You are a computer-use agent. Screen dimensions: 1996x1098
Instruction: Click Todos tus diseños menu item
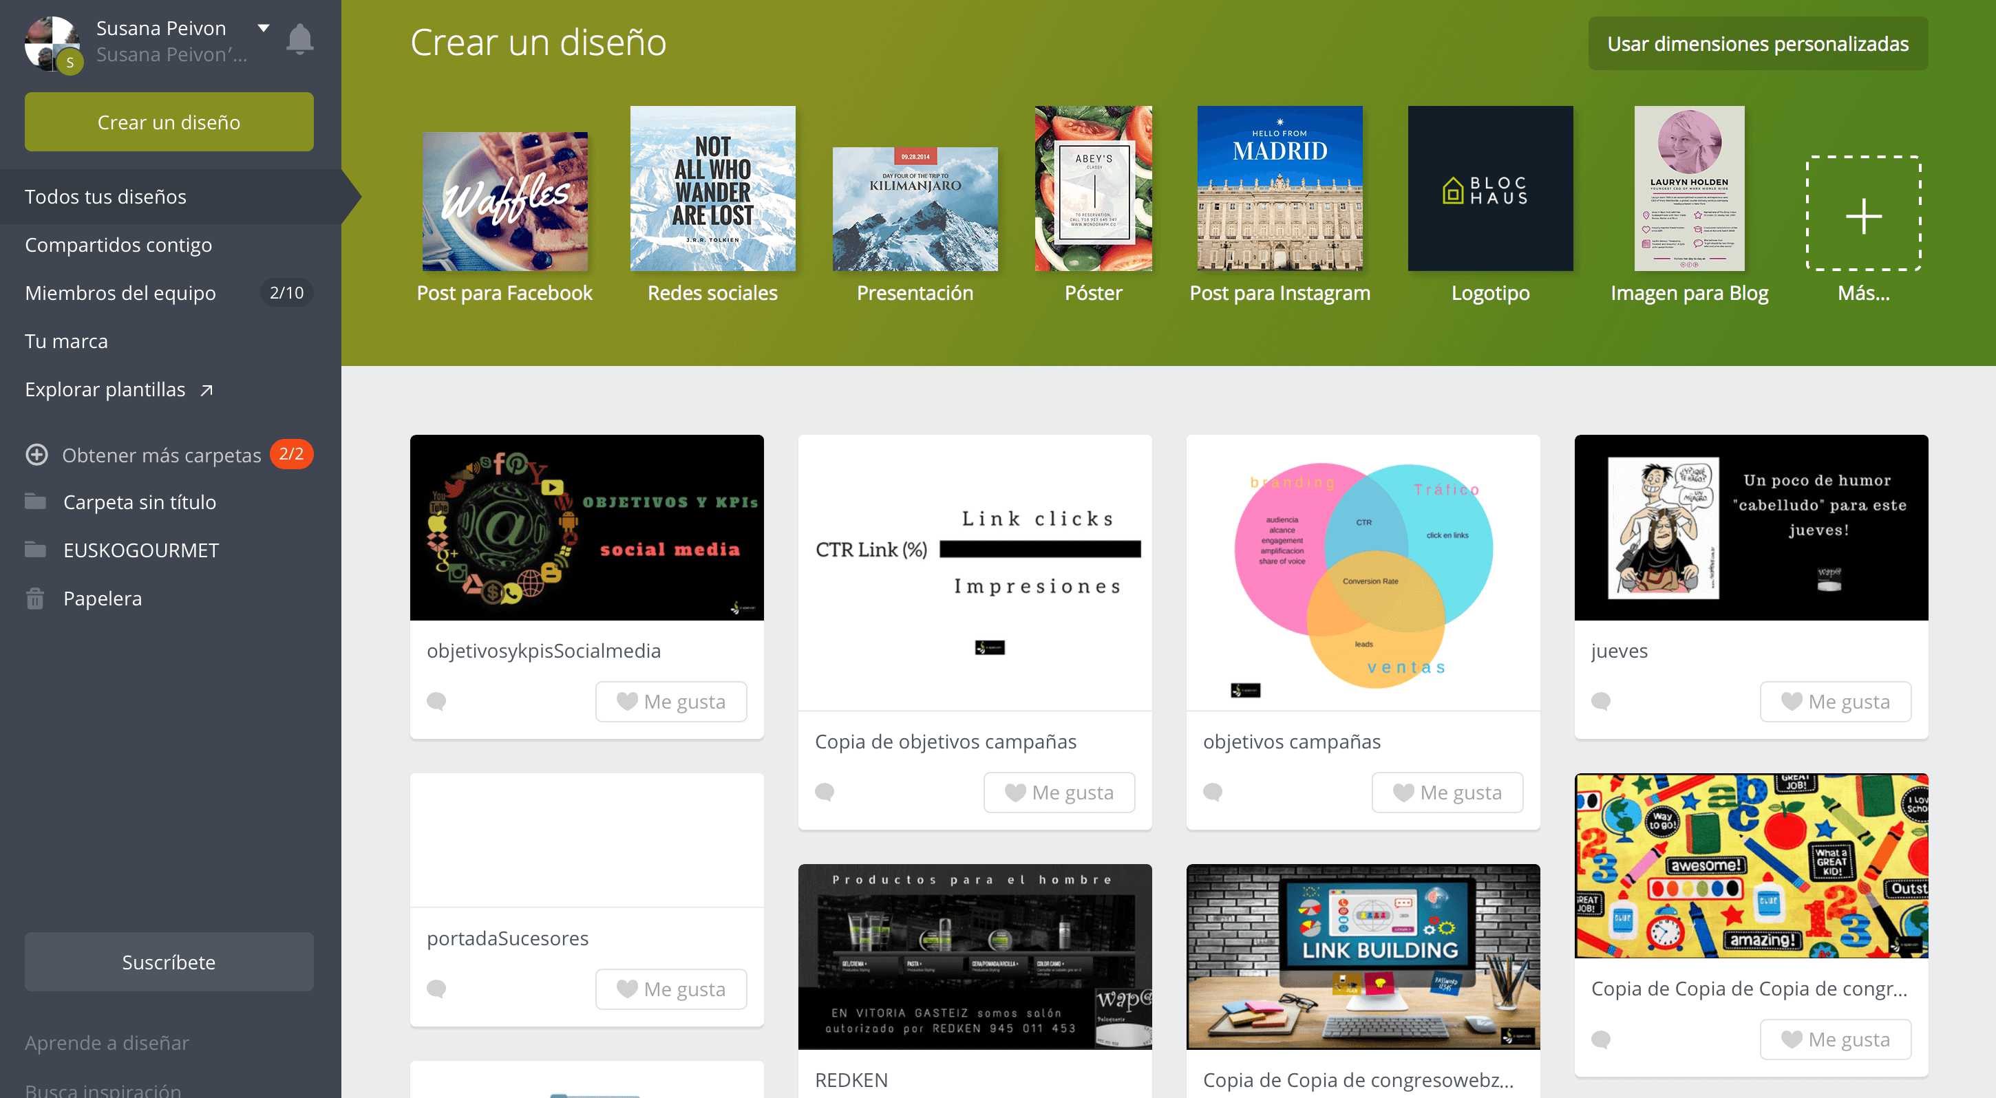click(x=107, y=195)
